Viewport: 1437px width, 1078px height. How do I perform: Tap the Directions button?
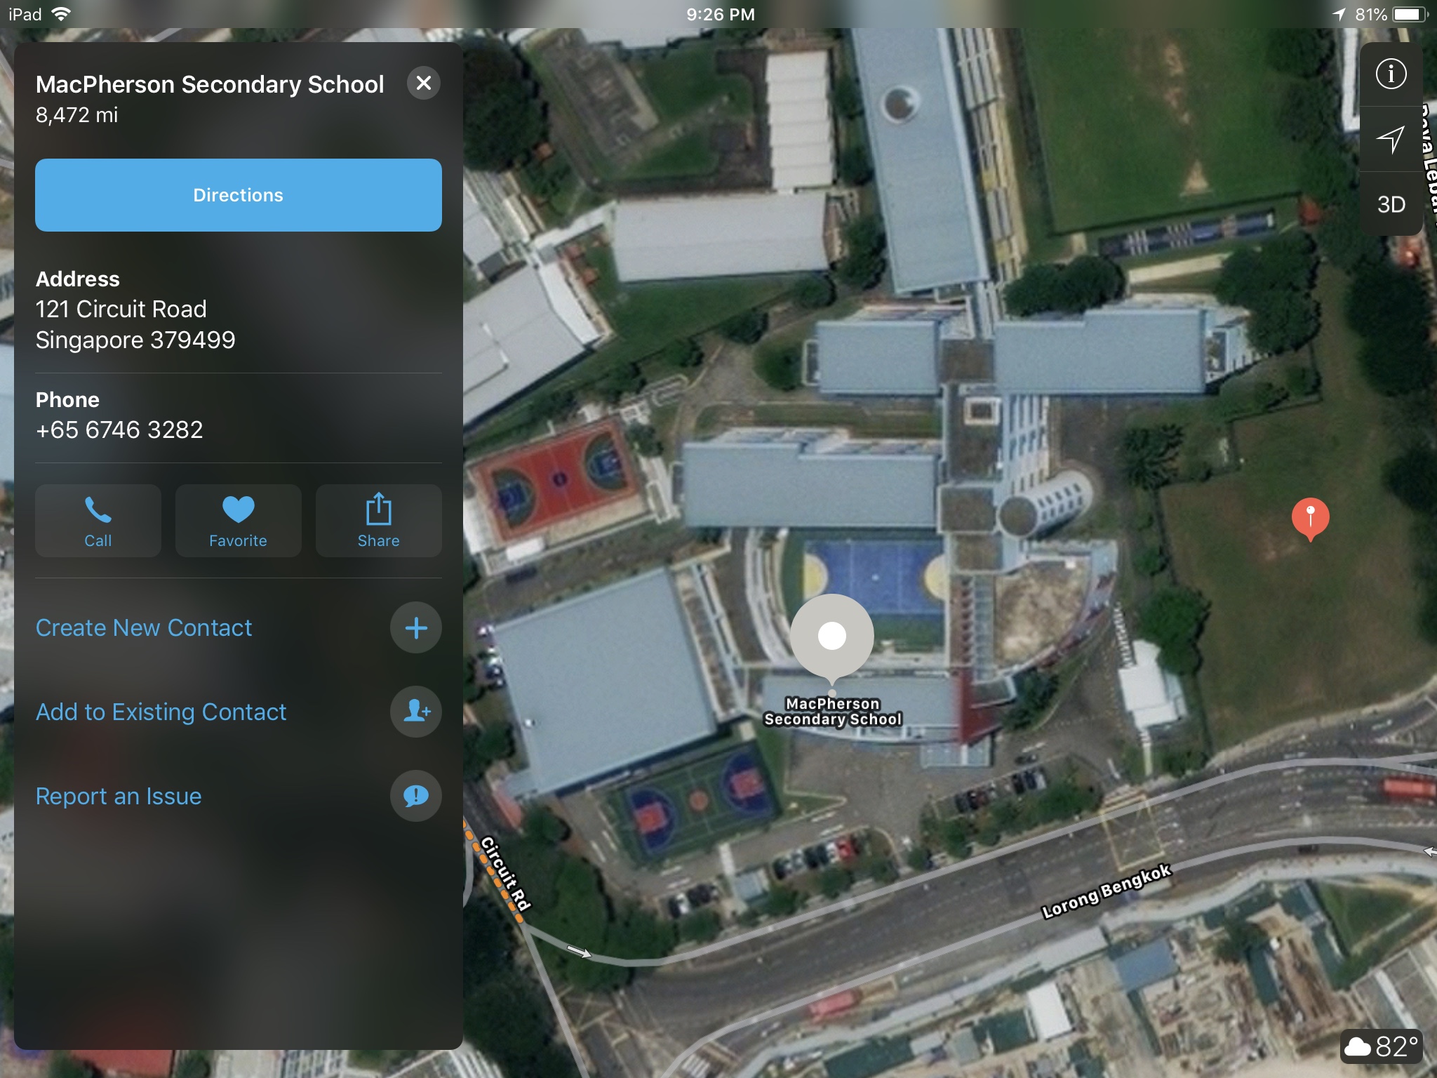coord(239,195)
